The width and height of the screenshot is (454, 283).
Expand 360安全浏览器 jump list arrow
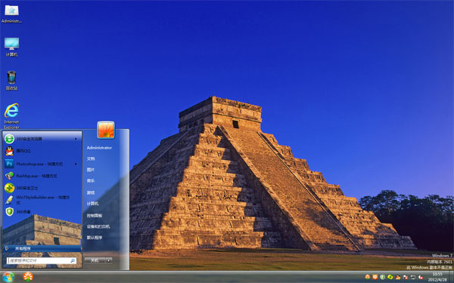76,139
